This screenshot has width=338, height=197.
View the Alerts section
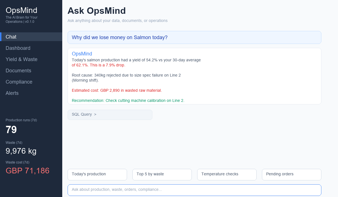[x=12, y=93]
